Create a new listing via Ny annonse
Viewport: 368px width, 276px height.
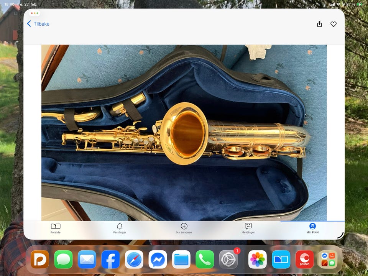click(184, 228)
